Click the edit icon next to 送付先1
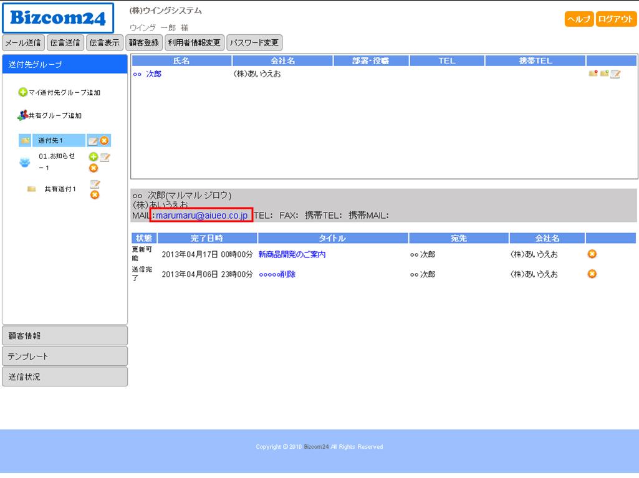Viewport: 639px width, 478px height. [x=92, y=141]
